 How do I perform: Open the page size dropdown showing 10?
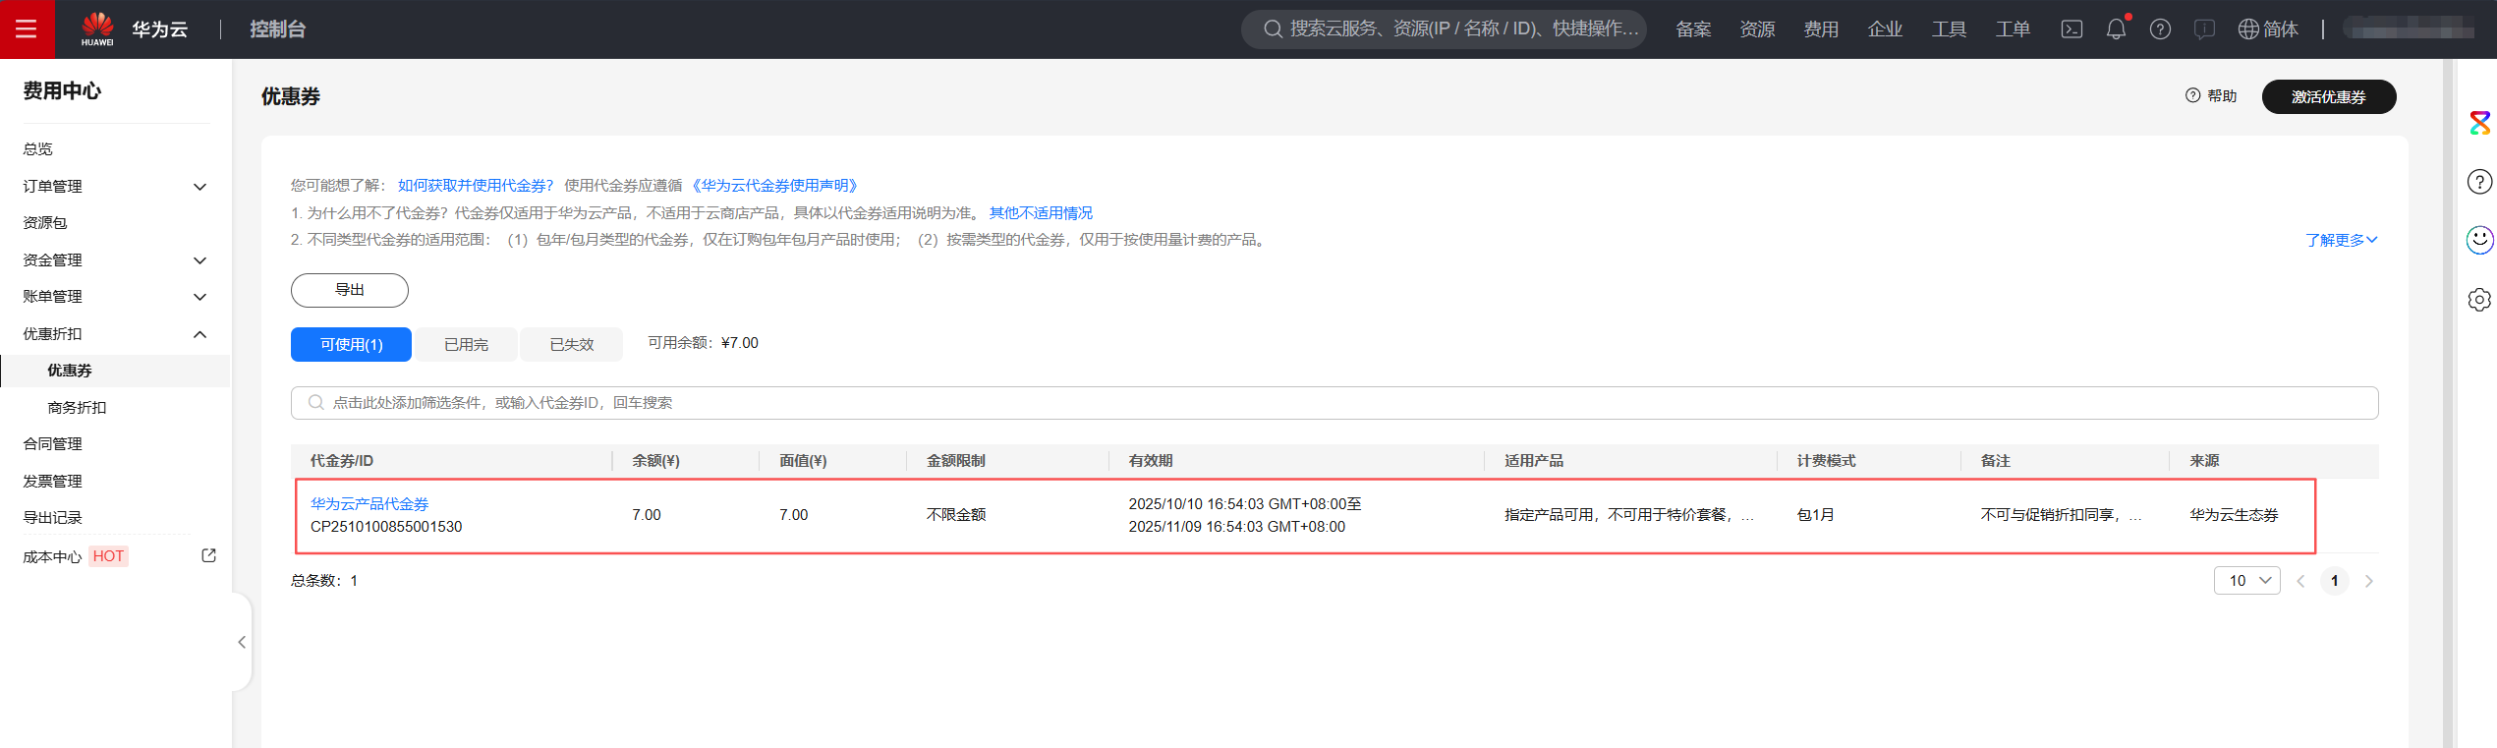pyautogui.click(x=2246, y=581)
